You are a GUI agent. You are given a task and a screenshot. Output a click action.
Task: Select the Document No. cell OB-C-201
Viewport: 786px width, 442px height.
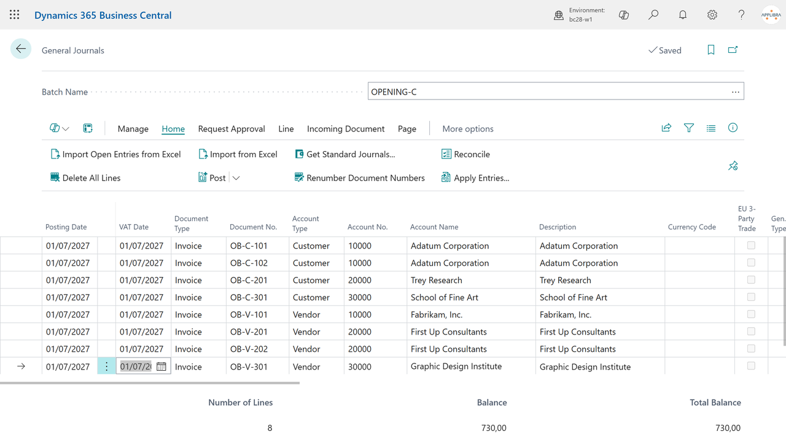(x=258, y=280)
